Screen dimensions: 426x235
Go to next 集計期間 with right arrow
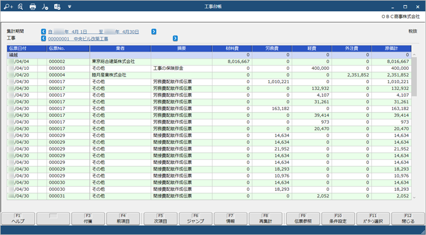pyautogui.click(x=154, y=32)
